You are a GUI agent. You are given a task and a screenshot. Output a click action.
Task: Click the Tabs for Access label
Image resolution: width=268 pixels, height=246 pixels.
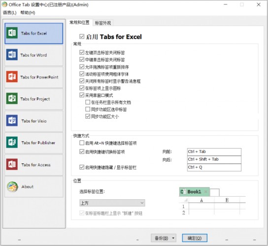(x=36, y=165)
